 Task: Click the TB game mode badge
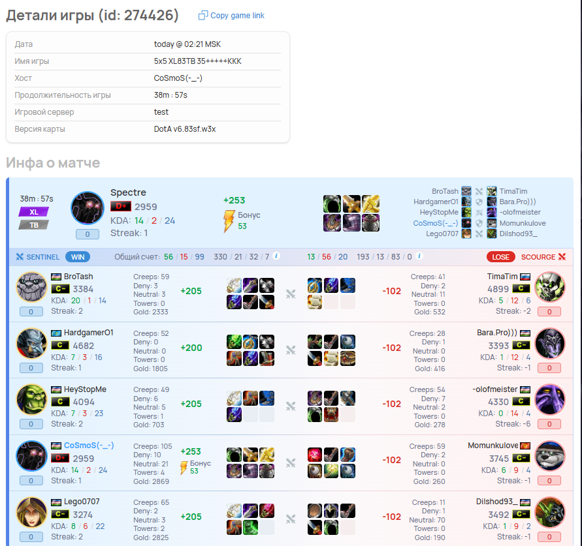[x=34, y=225]
